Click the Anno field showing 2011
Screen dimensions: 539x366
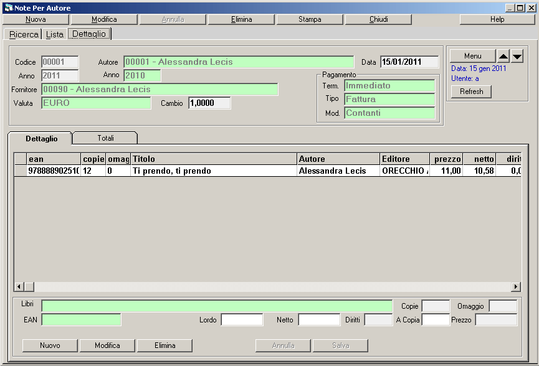pyautogui.click(x=60, y=75)
